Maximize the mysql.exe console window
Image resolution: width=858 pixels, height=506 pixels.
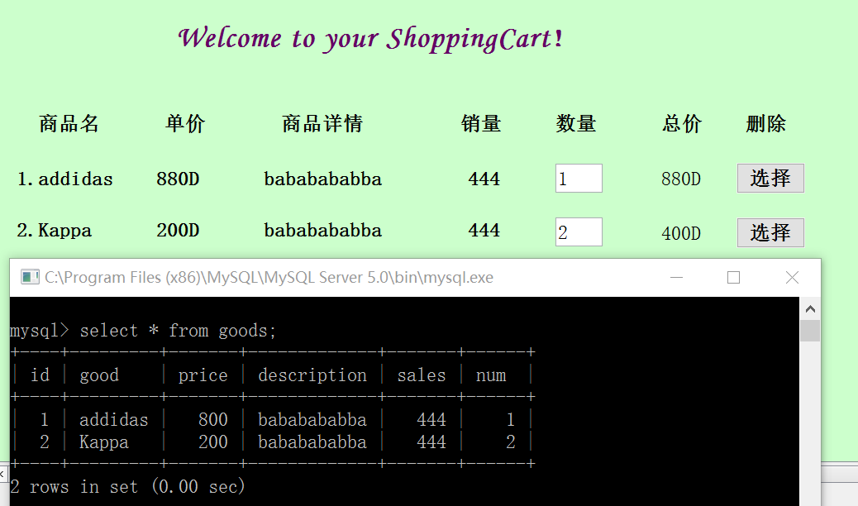pyautogui.click(x=734, y=278)
